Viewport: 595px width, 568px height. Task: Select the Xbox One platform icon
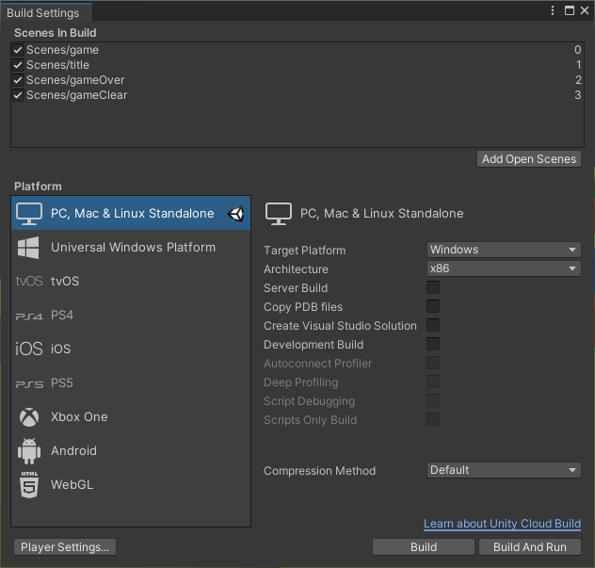point(29,417)
